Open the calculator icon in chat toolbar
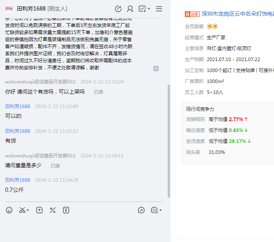 point(53,210)
